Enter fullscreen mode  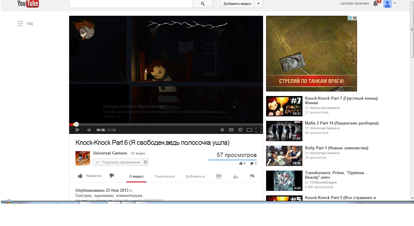point(258,130)
